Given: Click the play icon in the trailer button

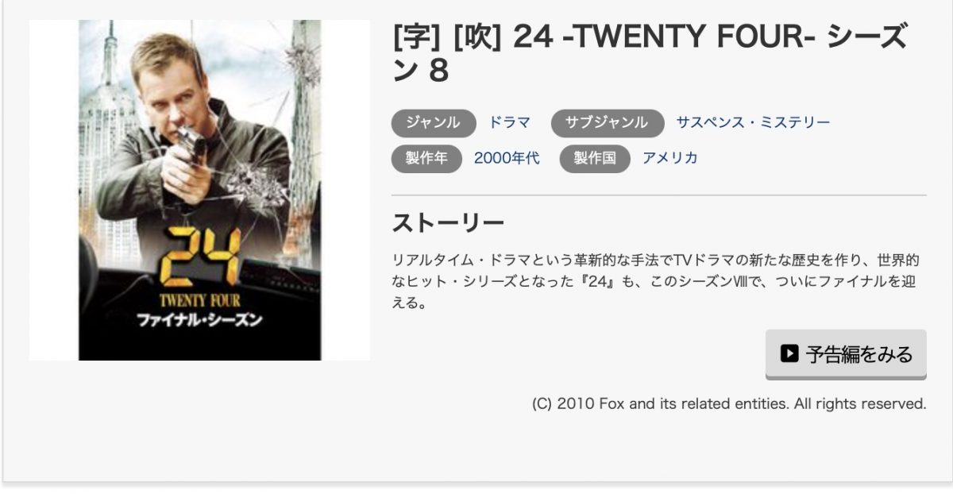Looking at the screenshot, I should [789, 353].
